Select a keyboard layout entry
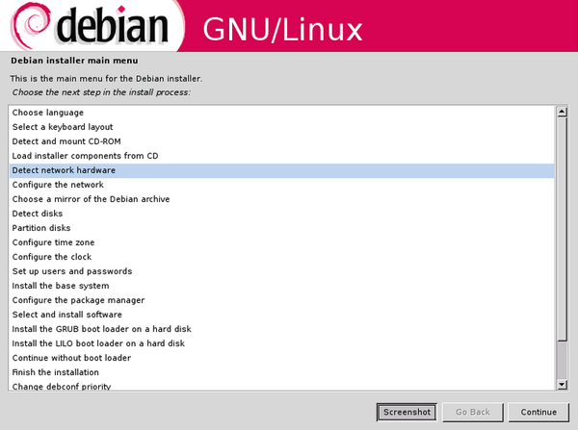578x430 pixels. pos(281,127)
